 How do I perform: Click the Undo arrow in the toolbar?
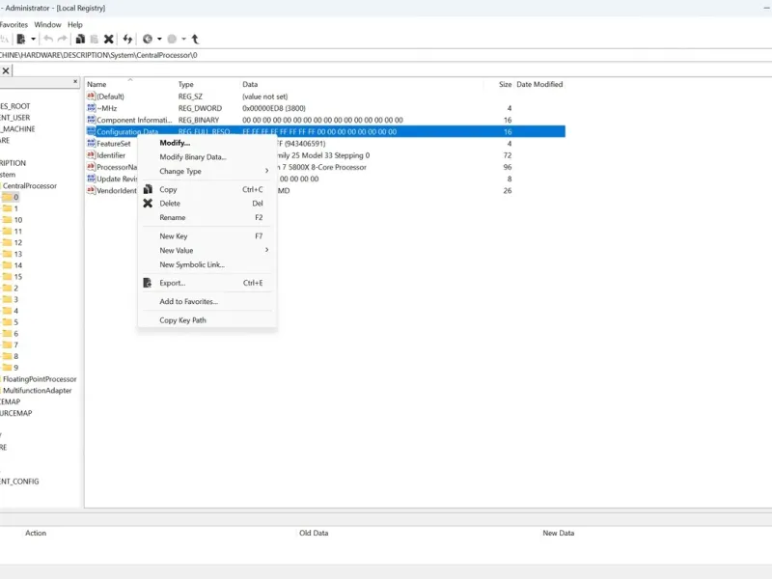[48, 40]
